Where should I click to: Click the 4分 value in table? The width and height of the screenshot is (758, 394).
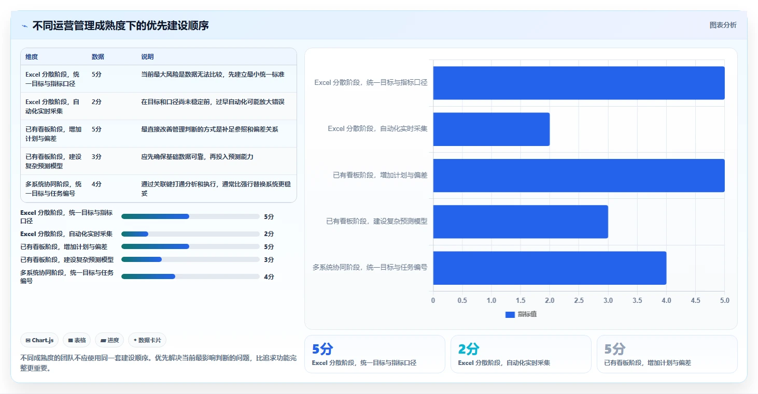coord(96,184)
